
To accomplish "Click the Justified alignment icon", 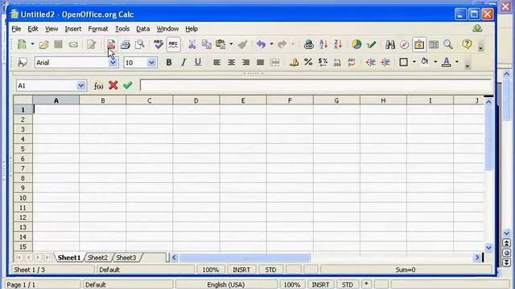I will (x=260, y=63).
